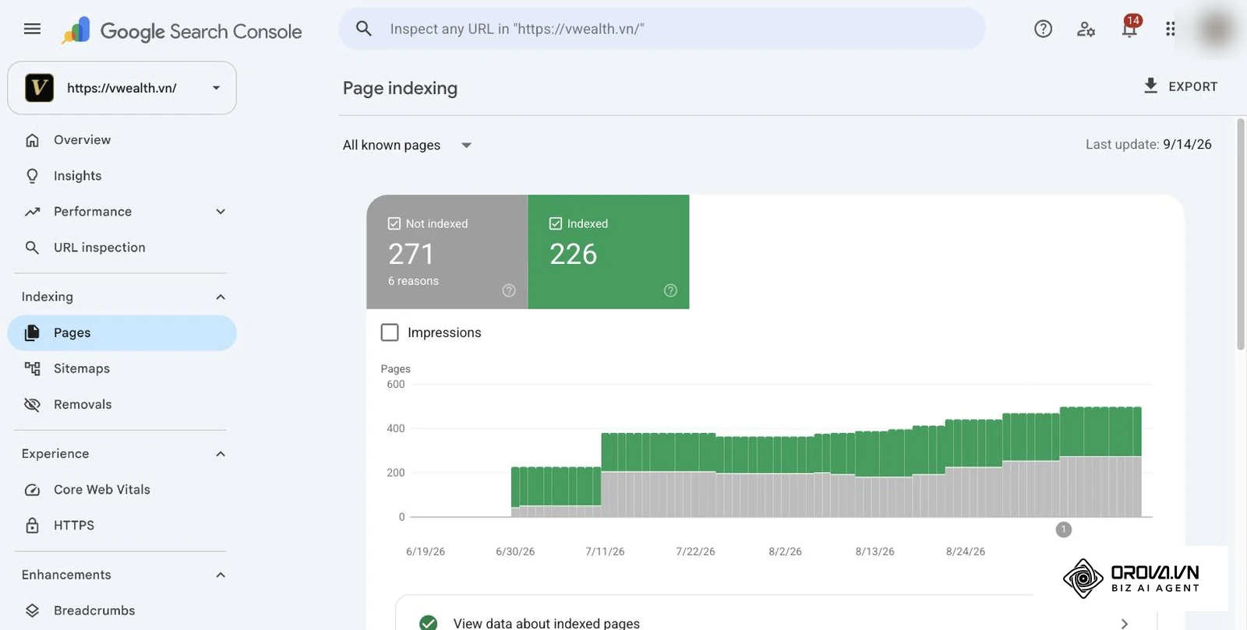Click help icon in Not indexed card
The width and height of the screenshot is (1247, 630).
point(509,290)
